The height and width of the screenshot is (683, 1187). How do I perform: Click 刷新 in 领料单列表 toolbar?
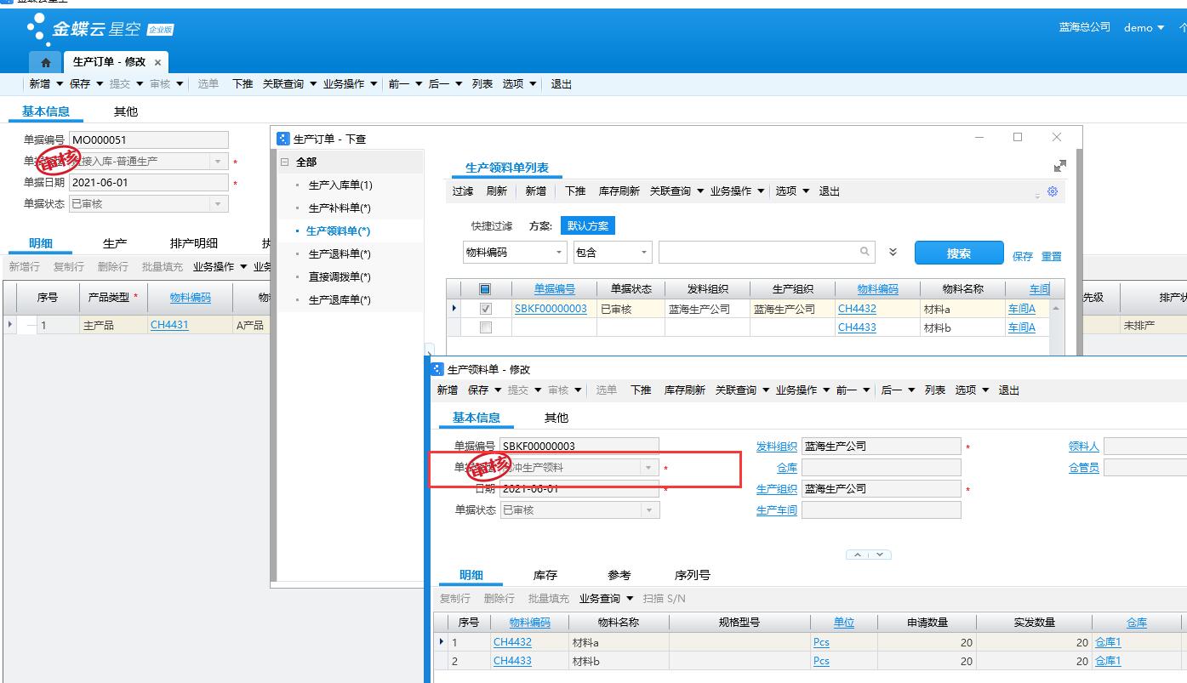496,191
